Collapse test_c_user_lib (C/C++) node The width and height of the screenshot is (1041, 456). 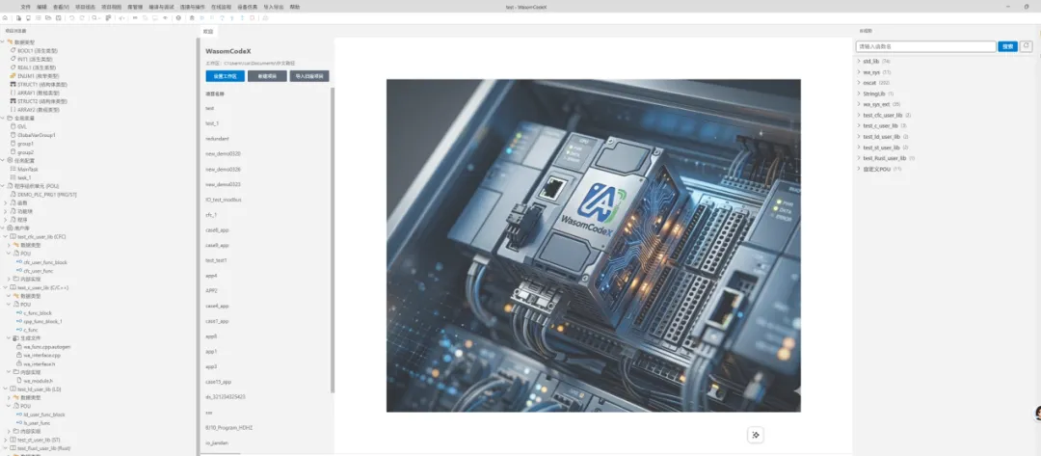click(x=6, y=287)
